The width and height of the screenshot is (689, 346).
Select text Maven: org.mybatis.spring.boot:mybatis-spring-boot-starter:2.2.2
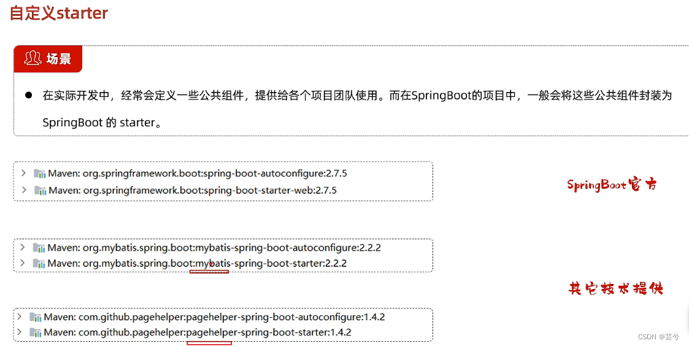click(197, 263)
